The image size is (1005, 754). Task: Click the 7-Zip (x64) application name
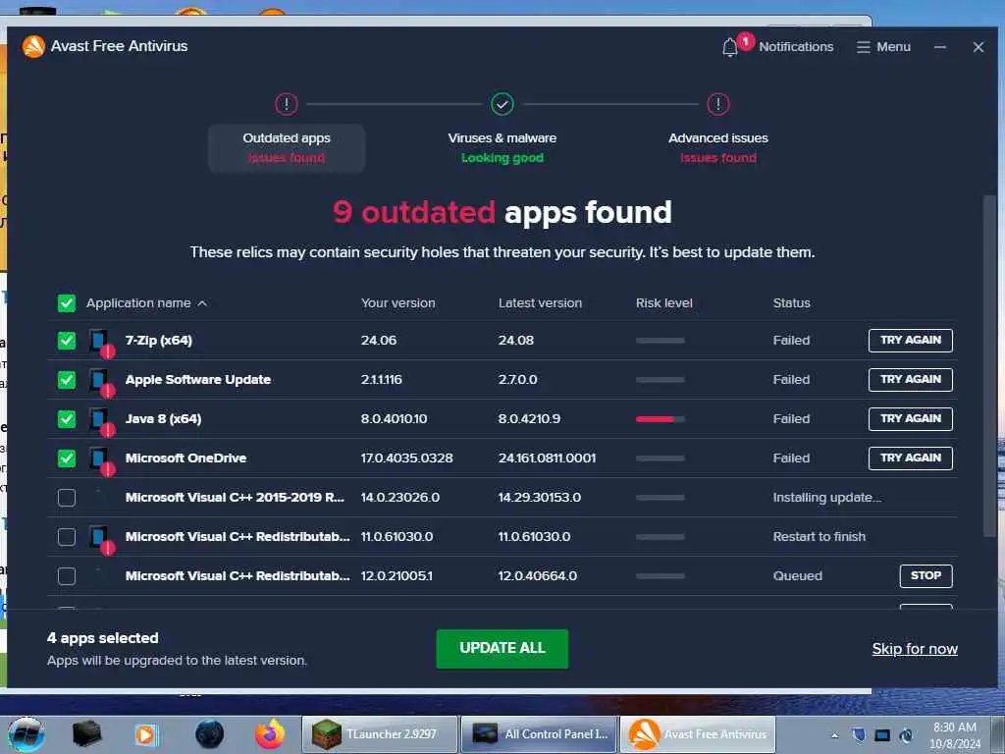click(158, 341)
